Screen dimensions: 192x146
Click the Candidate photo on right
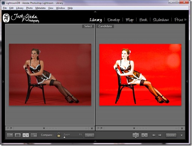[140, 74]
